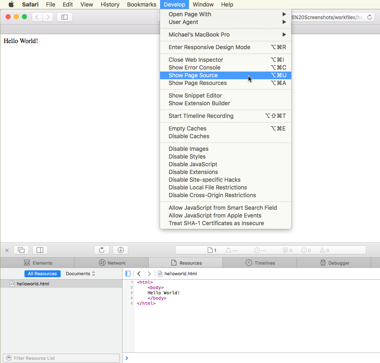Select helloworld.html in the resource list

(x=33, y=284)
